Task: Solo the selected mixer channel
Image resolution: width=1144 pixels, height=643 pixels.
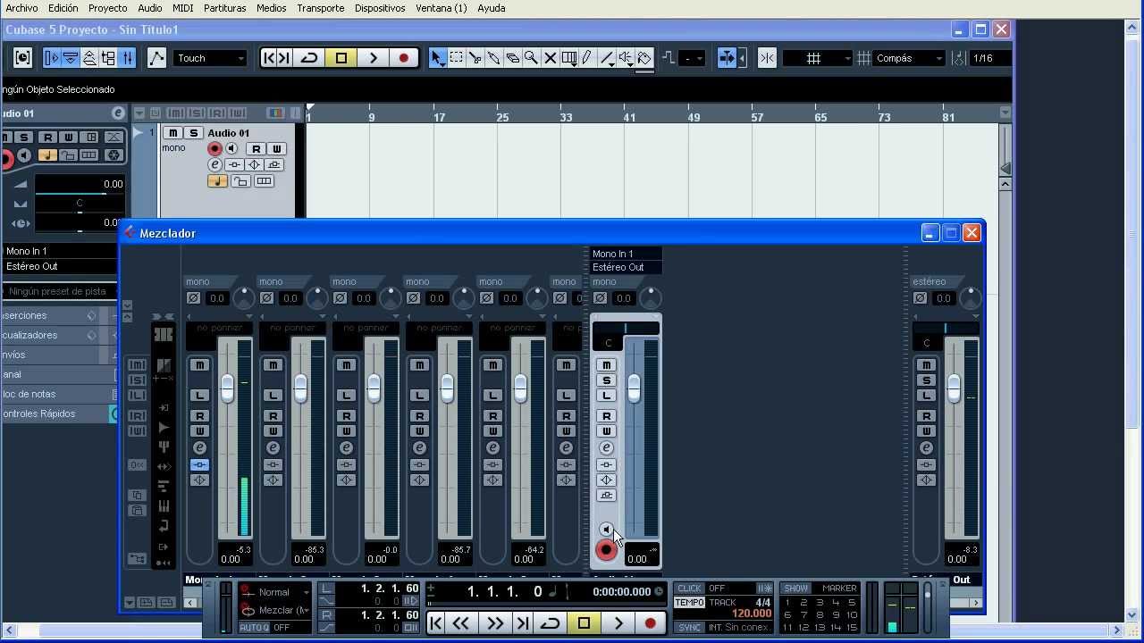Action: tap(606, 380)
